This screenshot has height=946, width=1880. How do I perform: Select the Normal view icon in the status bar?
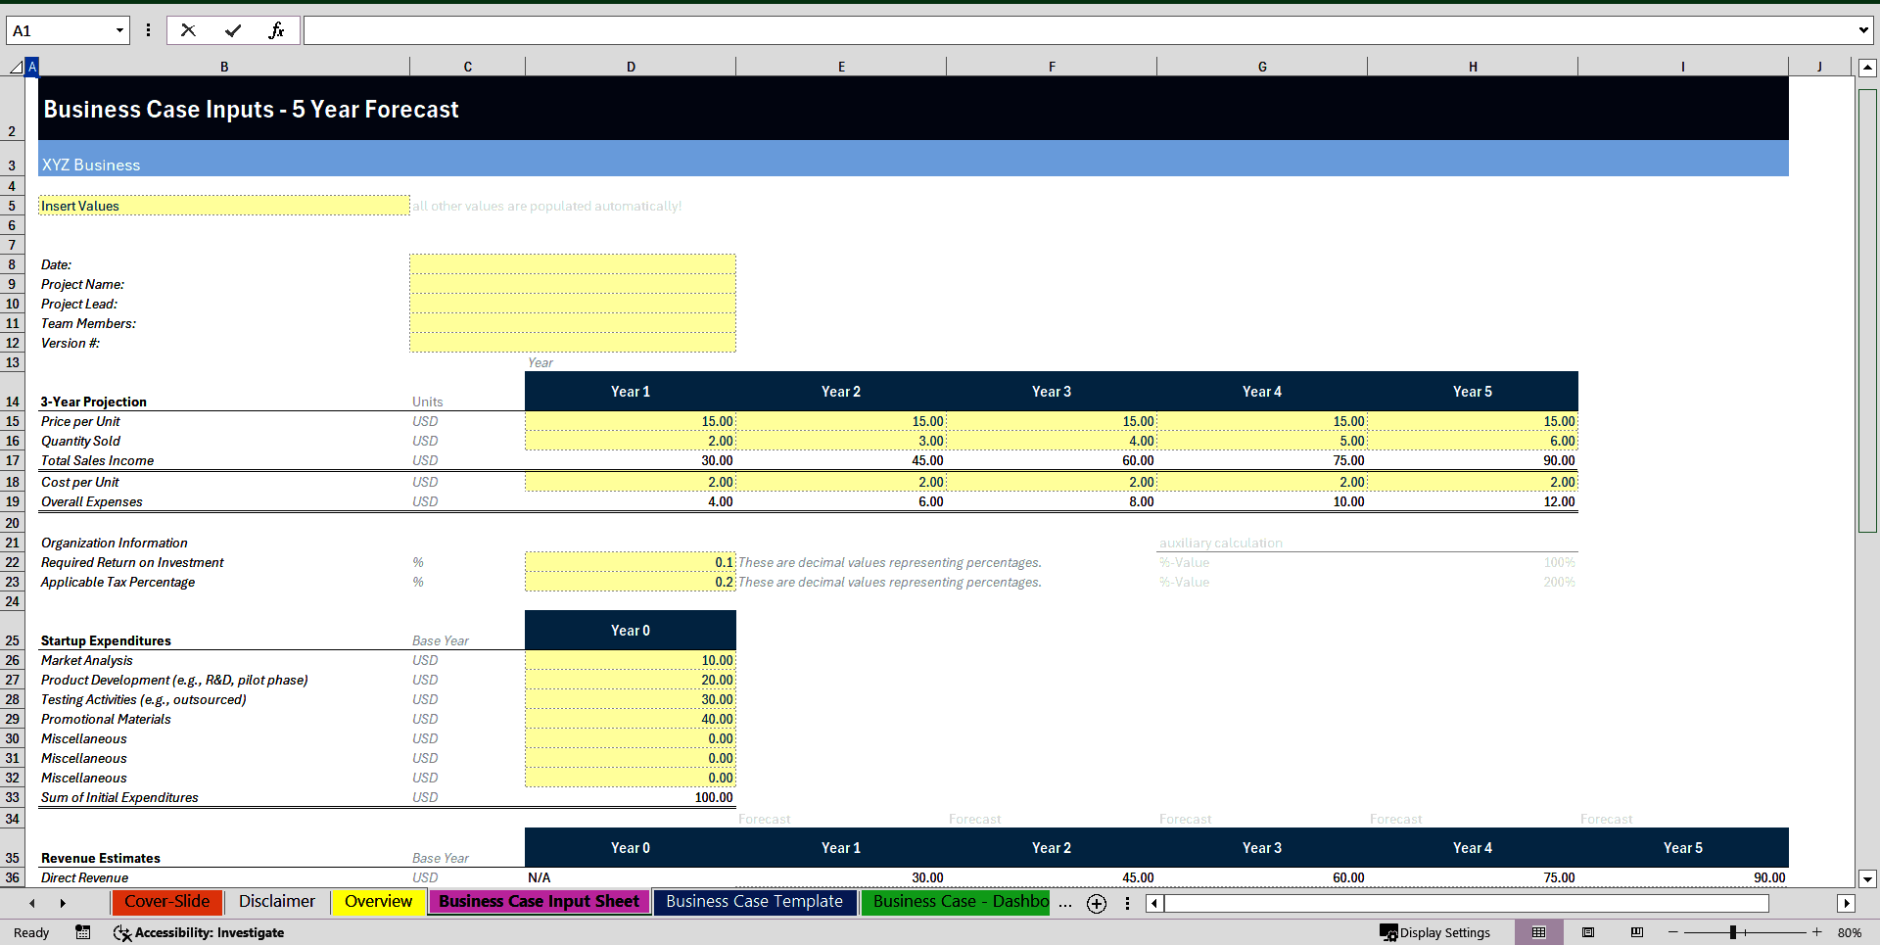pos(1539,932)
